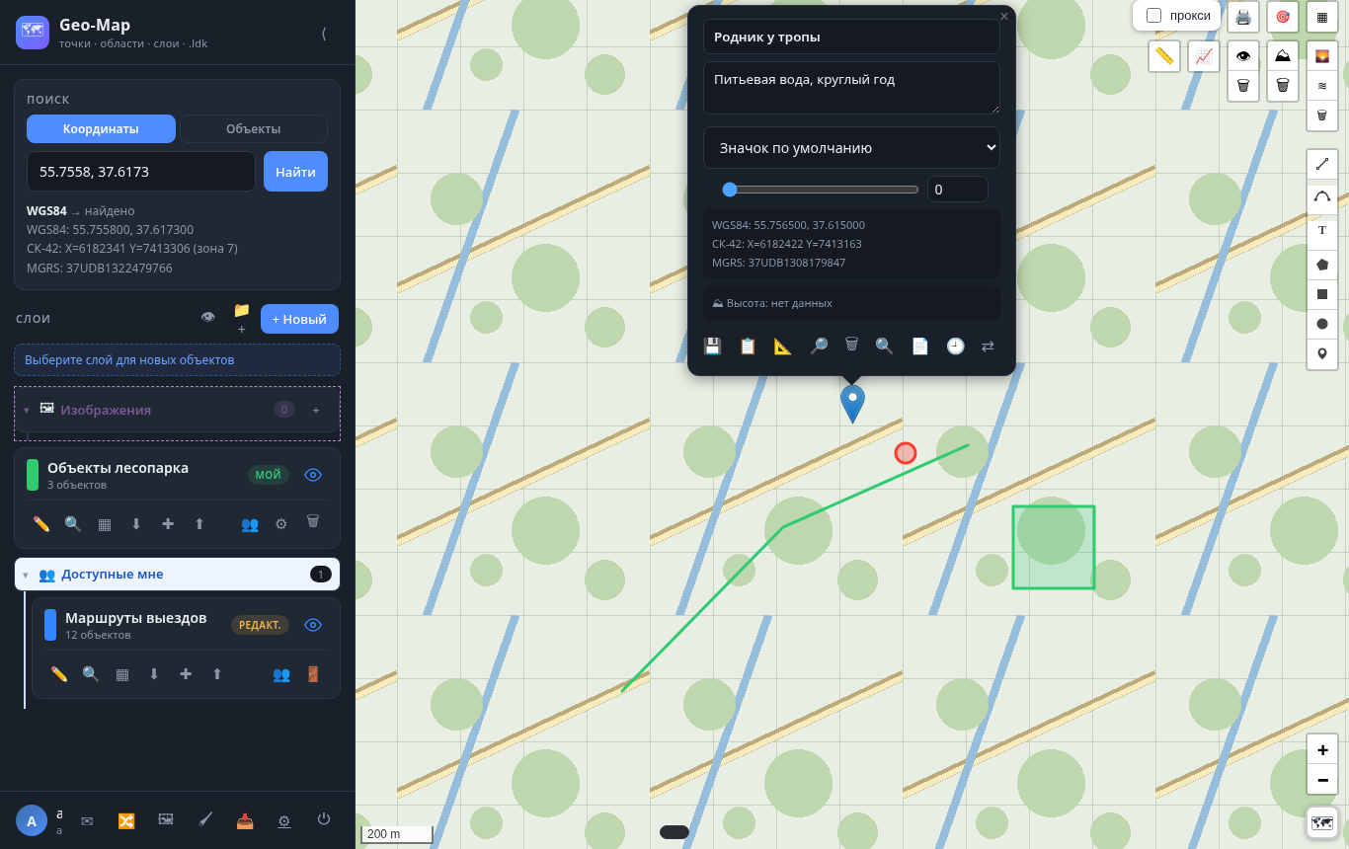Zoom in on the map
Screen dimensions: 1349x849
coord(1322,750)
